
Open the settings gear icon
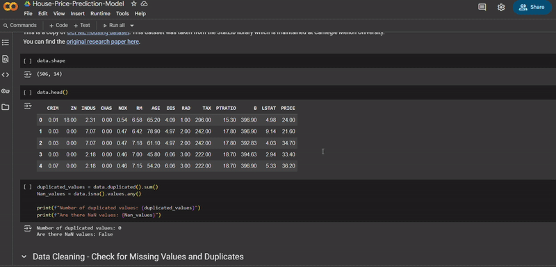point(500,7)
